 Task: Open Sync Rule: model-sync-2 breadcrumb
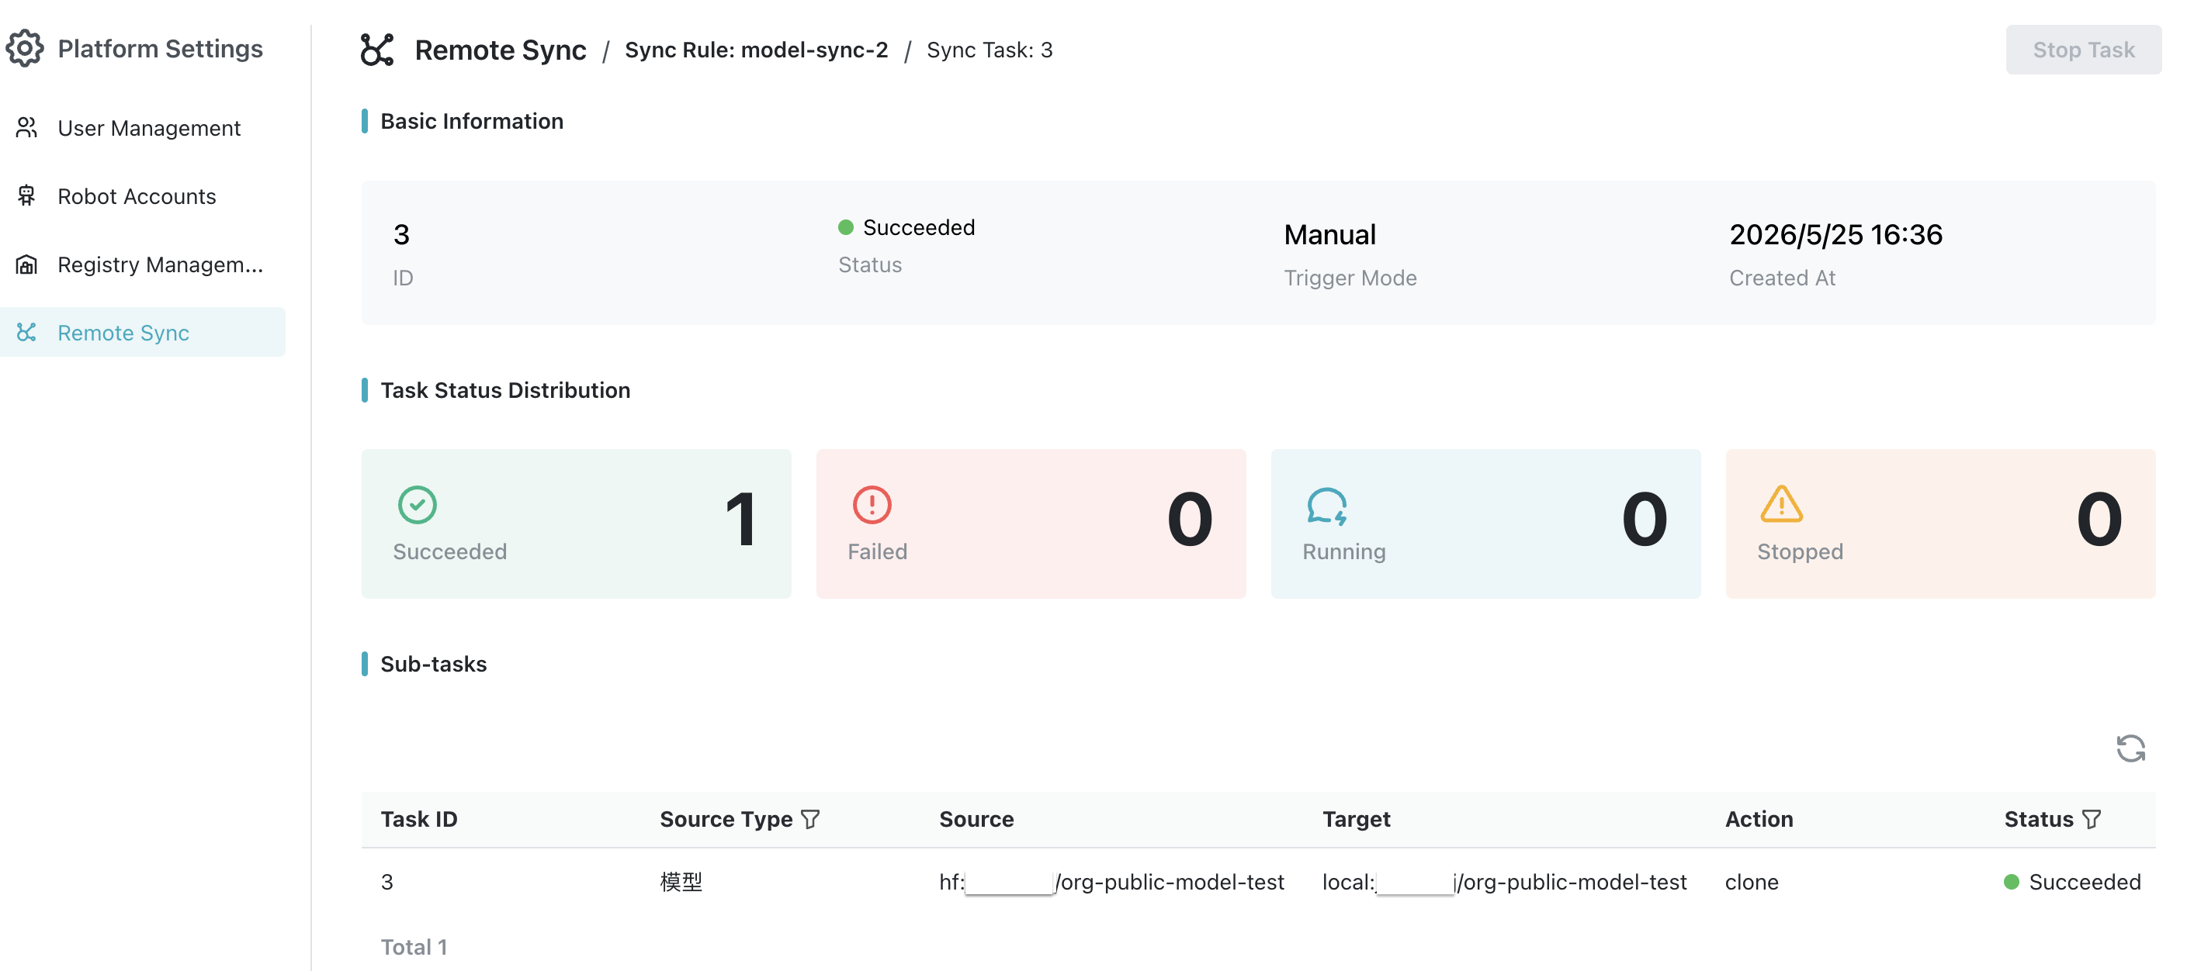pos(756,50)
